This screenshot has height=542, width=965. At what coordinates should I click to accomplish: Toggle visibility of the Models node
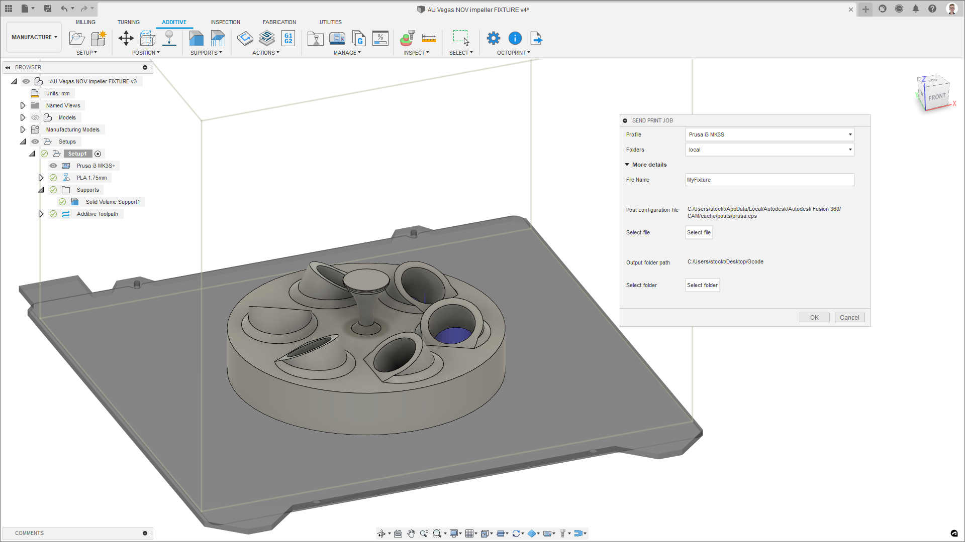35,117
